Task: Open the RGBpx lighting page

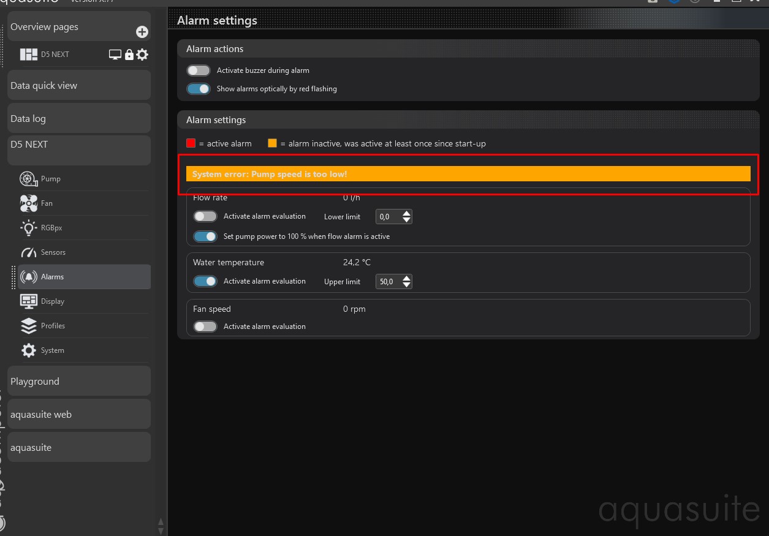Action: pos(84,228)
